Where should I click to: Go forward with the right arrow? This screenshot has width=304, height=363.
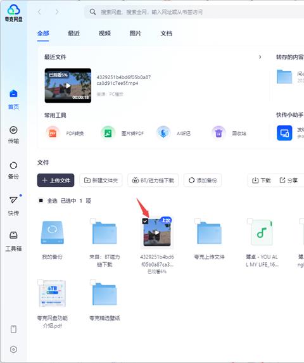(57, 12)
